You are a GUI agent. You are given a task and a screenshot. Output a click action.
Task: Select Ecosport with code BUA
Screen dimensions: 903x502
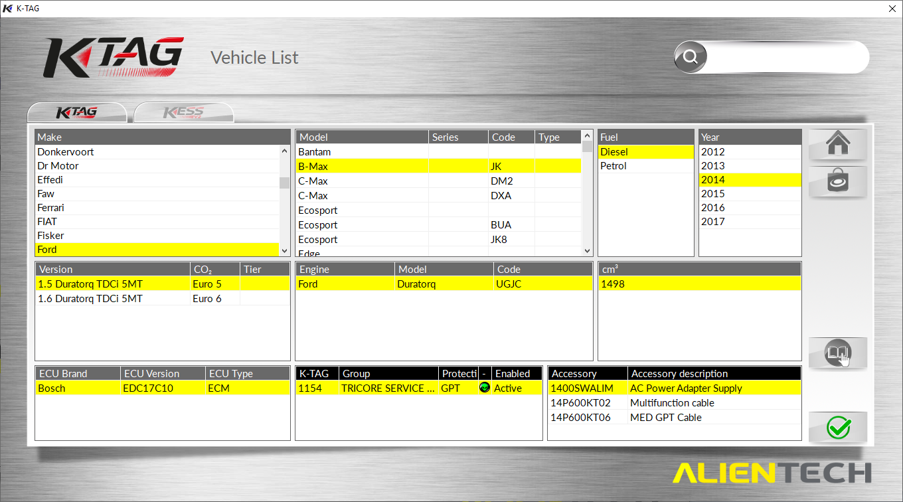click(x=438, y=224)
